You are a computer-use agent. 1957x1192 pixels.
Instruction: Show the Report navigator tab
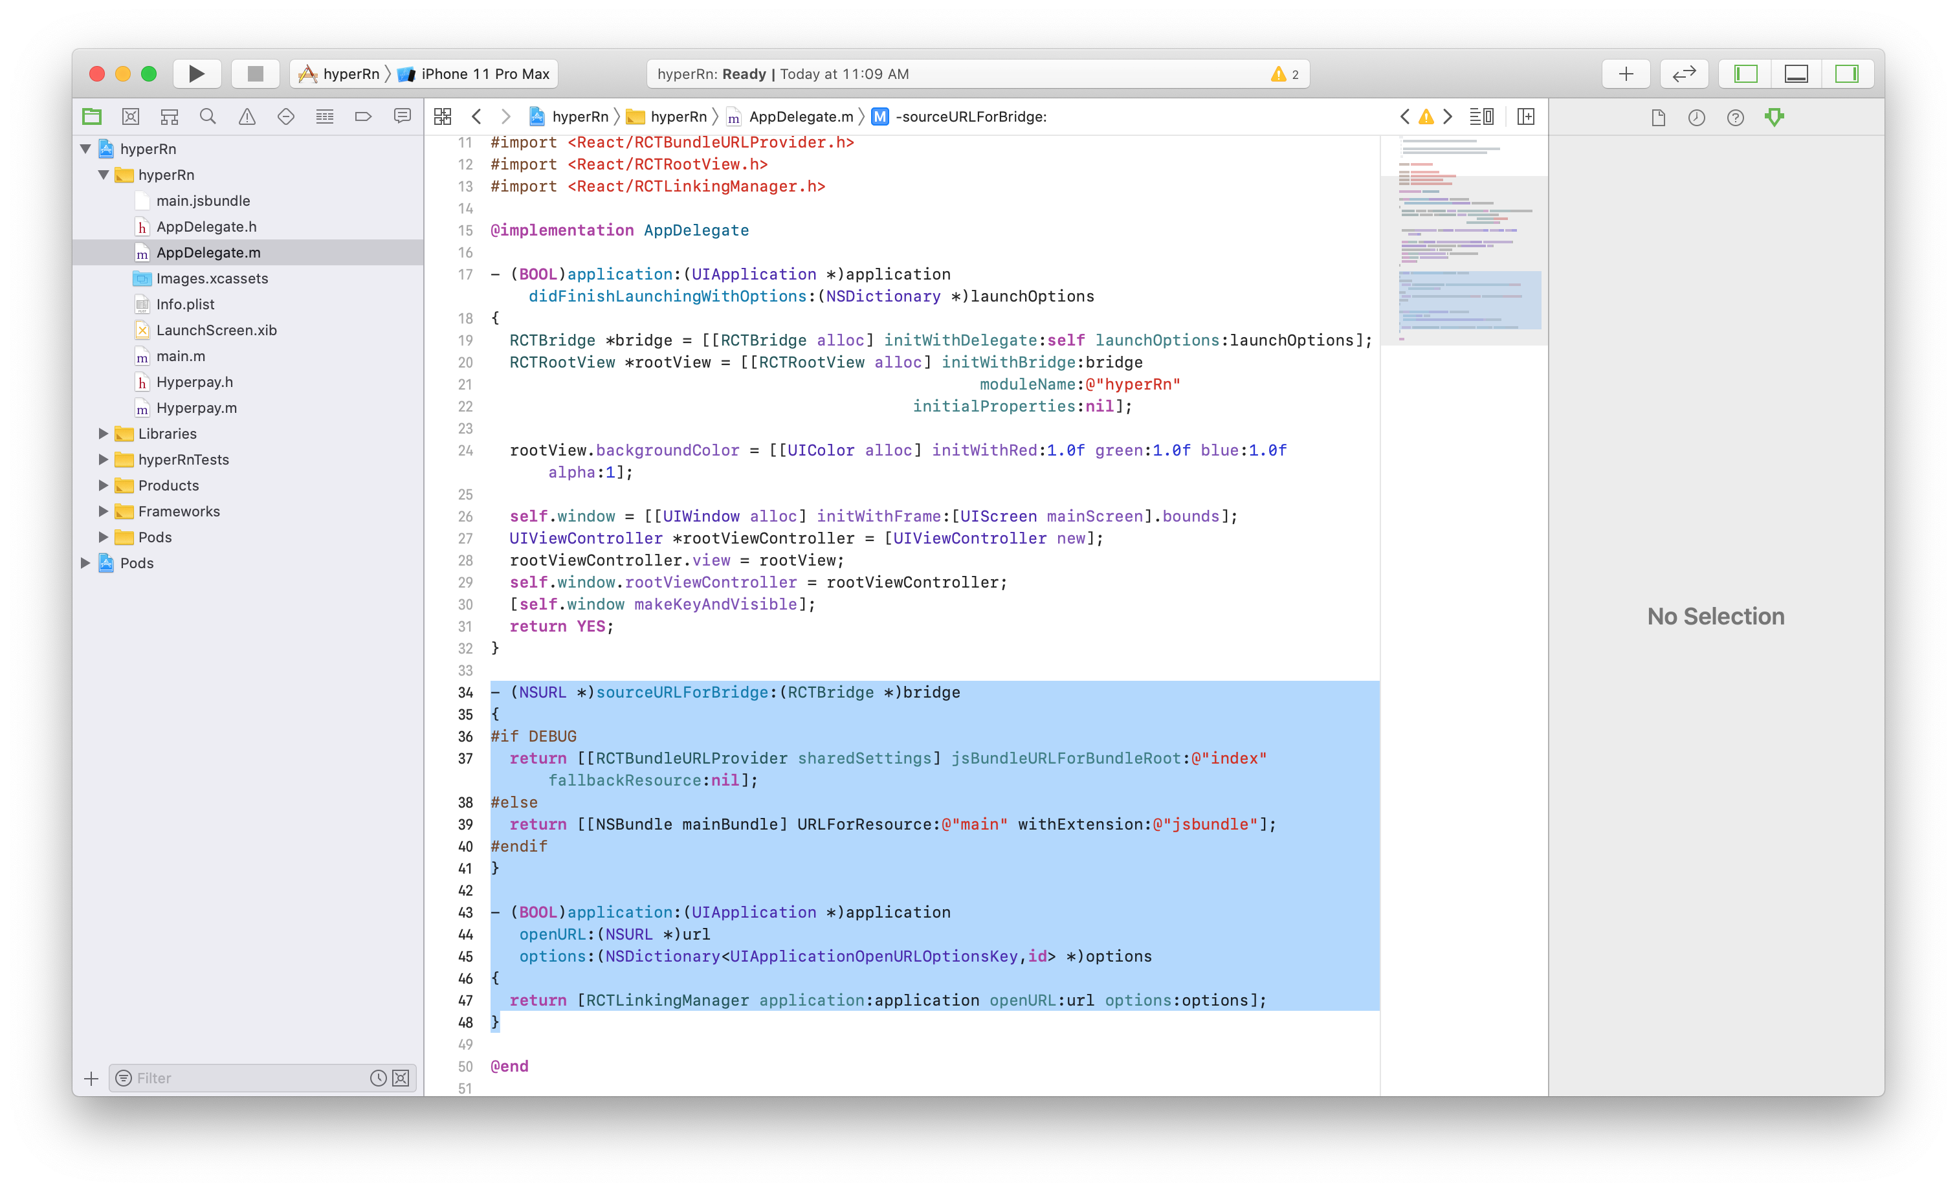click(x=402, y=116)
